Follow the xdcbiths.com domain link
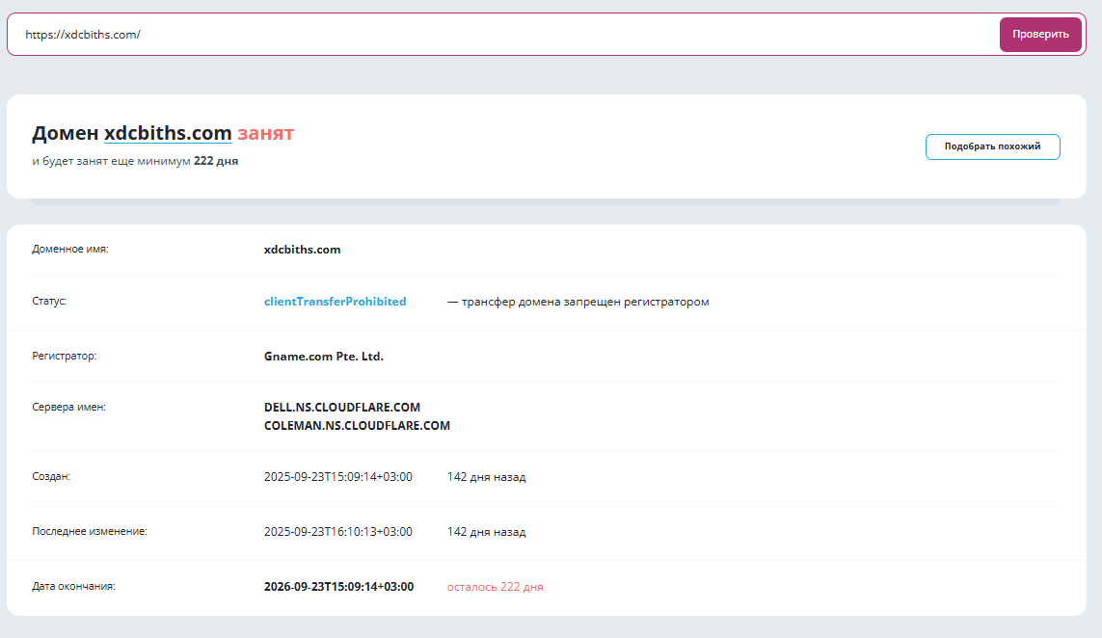This screenshot has height=638, width=1102. click(x=169, y=134)
